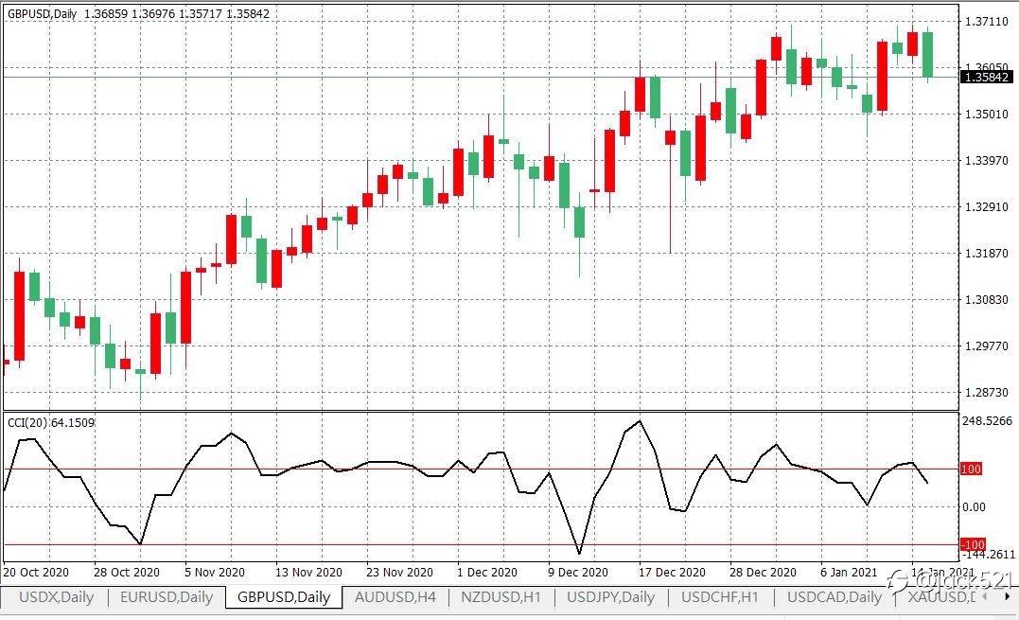Go to the USDJPY,Daily tab

coord(611,596)
